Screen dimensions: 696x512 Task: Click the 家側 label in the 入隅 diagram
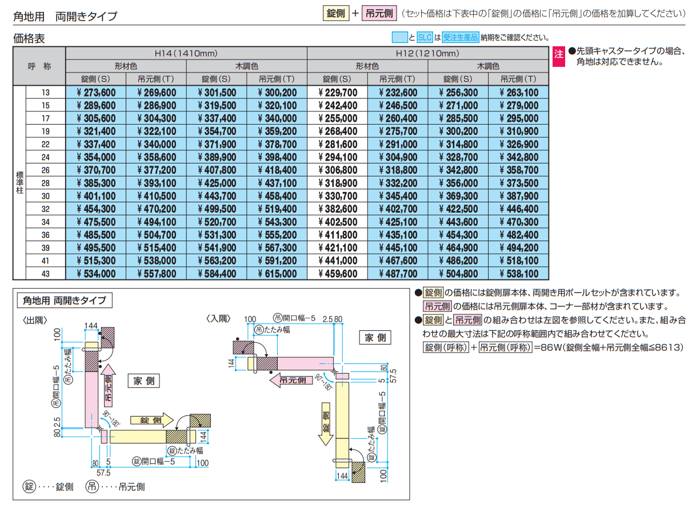(x=375, y=338)
